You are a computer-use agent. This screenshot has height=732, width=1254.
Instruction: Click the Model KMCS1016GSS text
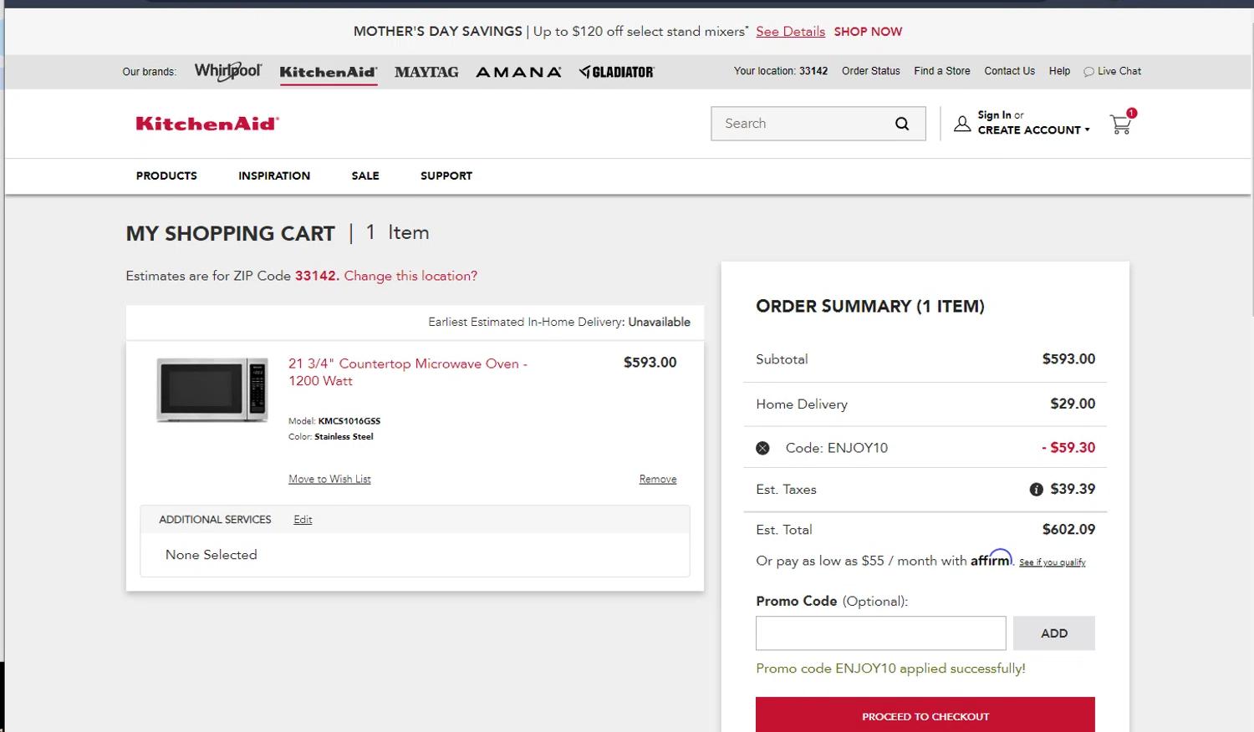click(334, 421)
